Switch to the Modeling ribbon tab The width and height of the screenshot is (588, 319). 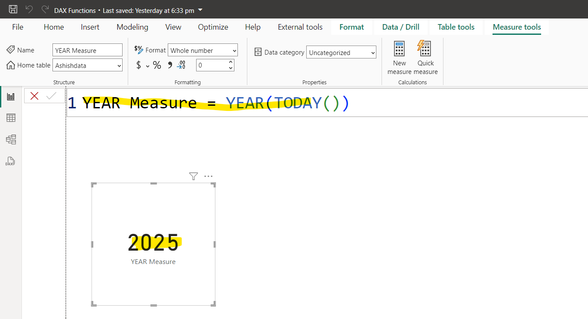point(132,27)
